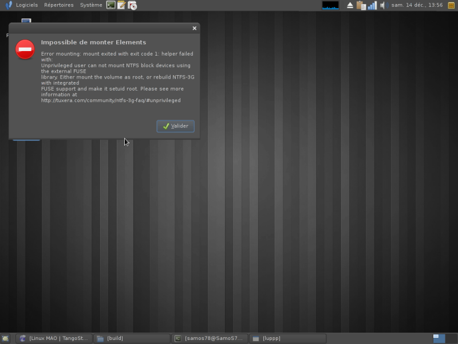Click the heading 'Impossible de monter Elements'
The width and height of the screenshot is (458, 344).
[x=93, y=42]
